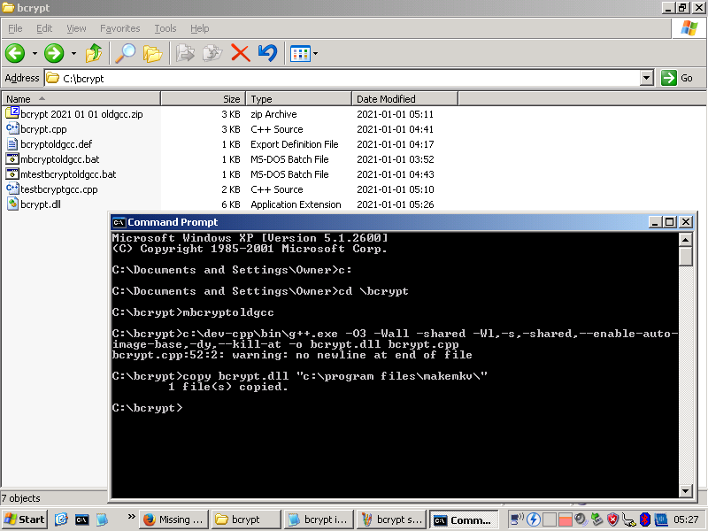Viewport: 708px width, 531px height.
Task: Toggle the Folders pane icon
Action: [x=153, y=53]
